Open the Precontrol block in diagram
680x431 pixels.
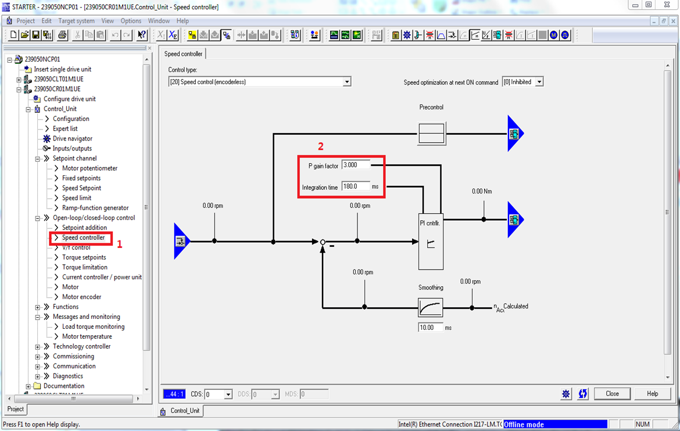(431, 134)
